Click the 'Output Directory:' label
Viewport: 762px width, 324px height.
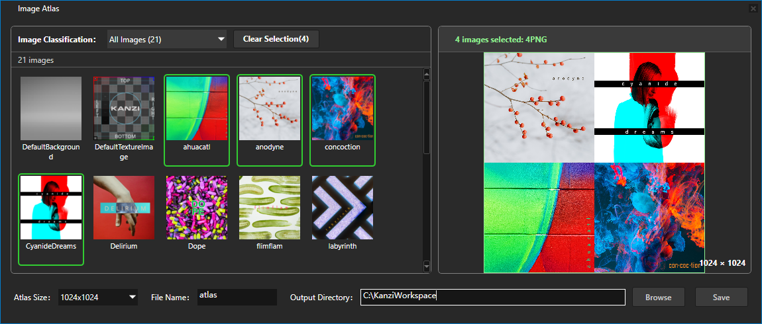[321, 298]
